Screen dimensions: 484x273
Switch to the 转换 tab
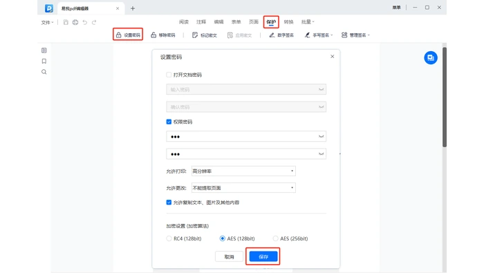(288, 21)
